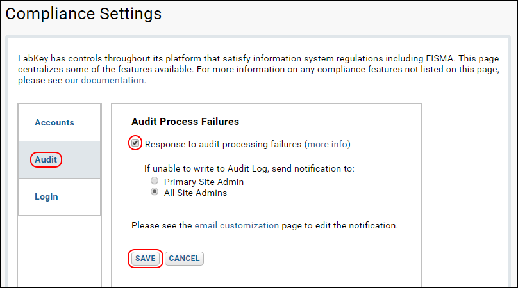Click the FISMA introduction paragraph

click(258, 69)
